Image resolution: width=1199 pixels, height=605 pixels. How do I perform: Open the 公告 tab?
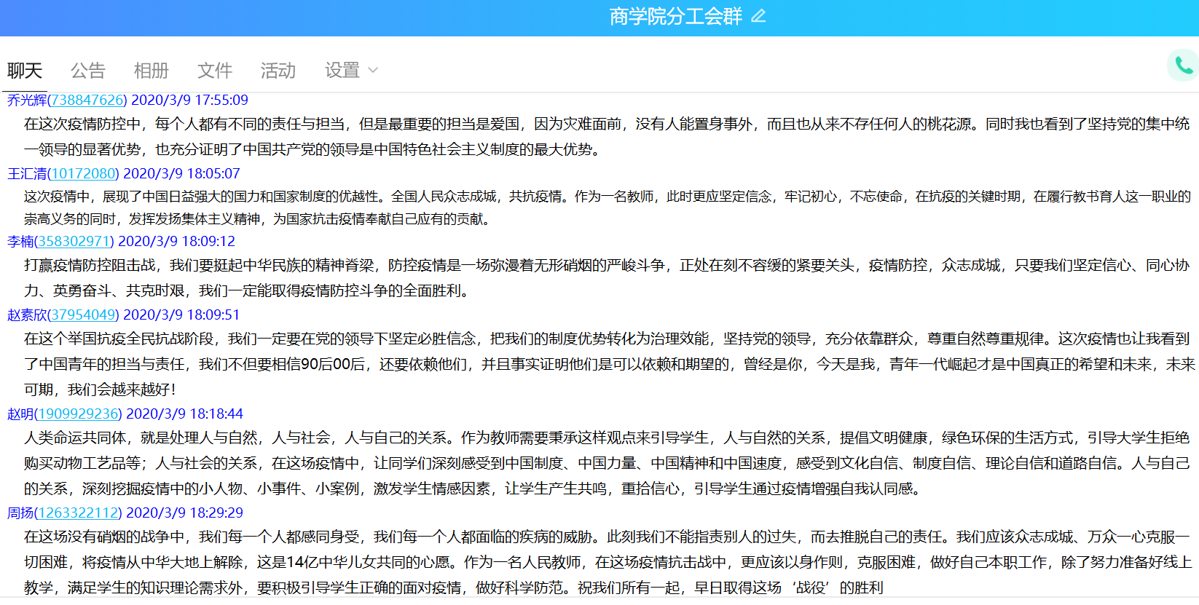point(88,71)
